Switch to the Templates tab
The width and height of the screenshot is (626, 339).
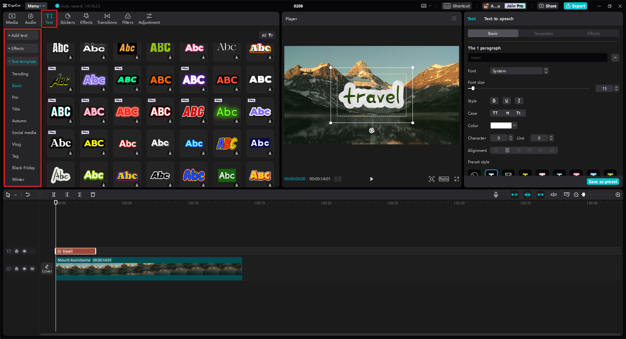[543, 33]
